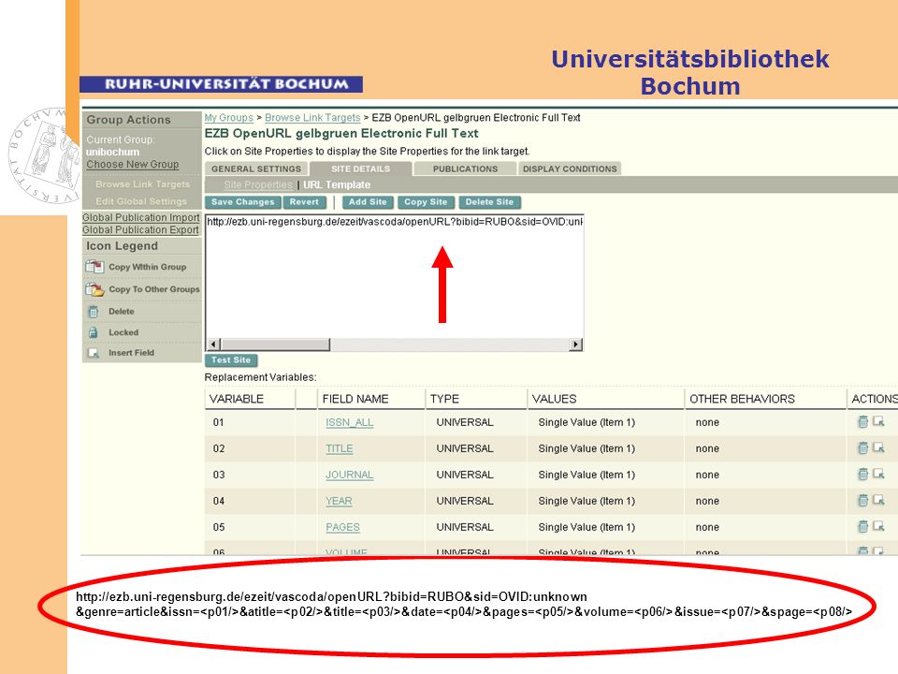The width and height of the screenshot is (898, 674).
Task: Insert field for JOURNAL row
Action: coord(878,475)
